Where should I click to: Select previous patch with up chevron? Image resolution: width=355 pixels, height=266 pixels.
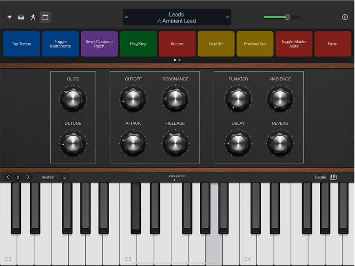click(126, 17)
